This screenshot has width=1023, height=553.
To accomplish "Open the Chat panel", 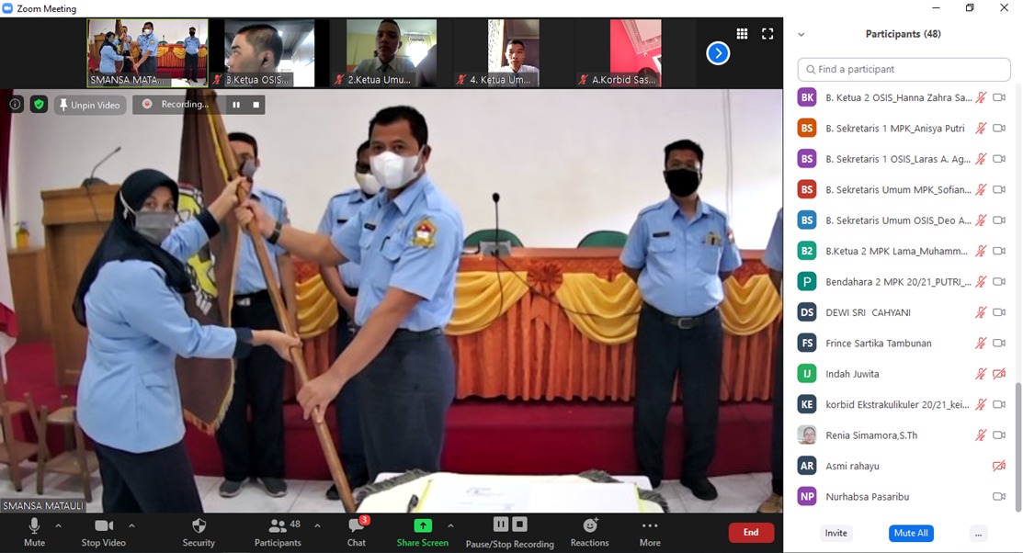I will 357,531.
